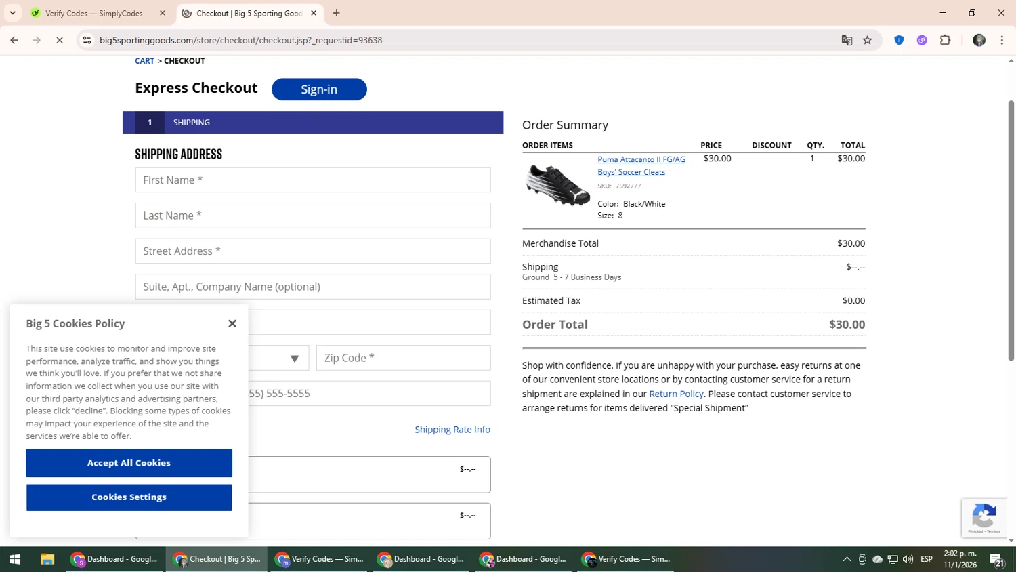Focus the First Name field
The width and height of the screenshot is (1016, 572).
313,180
